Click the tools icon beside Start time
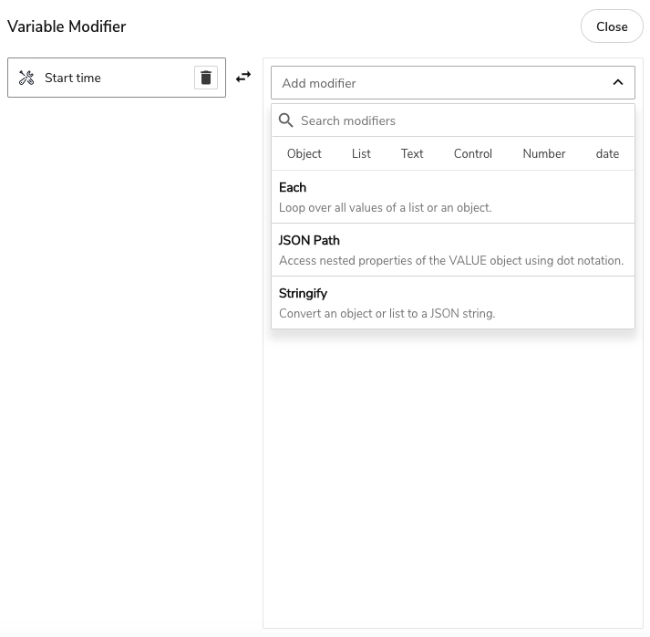Image resolution: width=650 pixels, height=637 pixels. pyautogui.click(x=26, y=78)
